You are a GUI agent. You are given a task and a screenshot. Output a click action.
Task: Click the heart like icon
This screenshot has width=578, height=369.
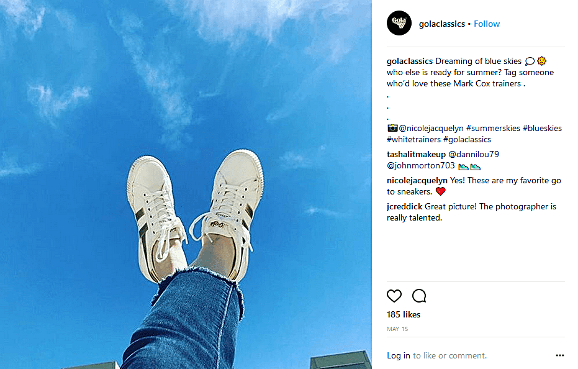394,296
